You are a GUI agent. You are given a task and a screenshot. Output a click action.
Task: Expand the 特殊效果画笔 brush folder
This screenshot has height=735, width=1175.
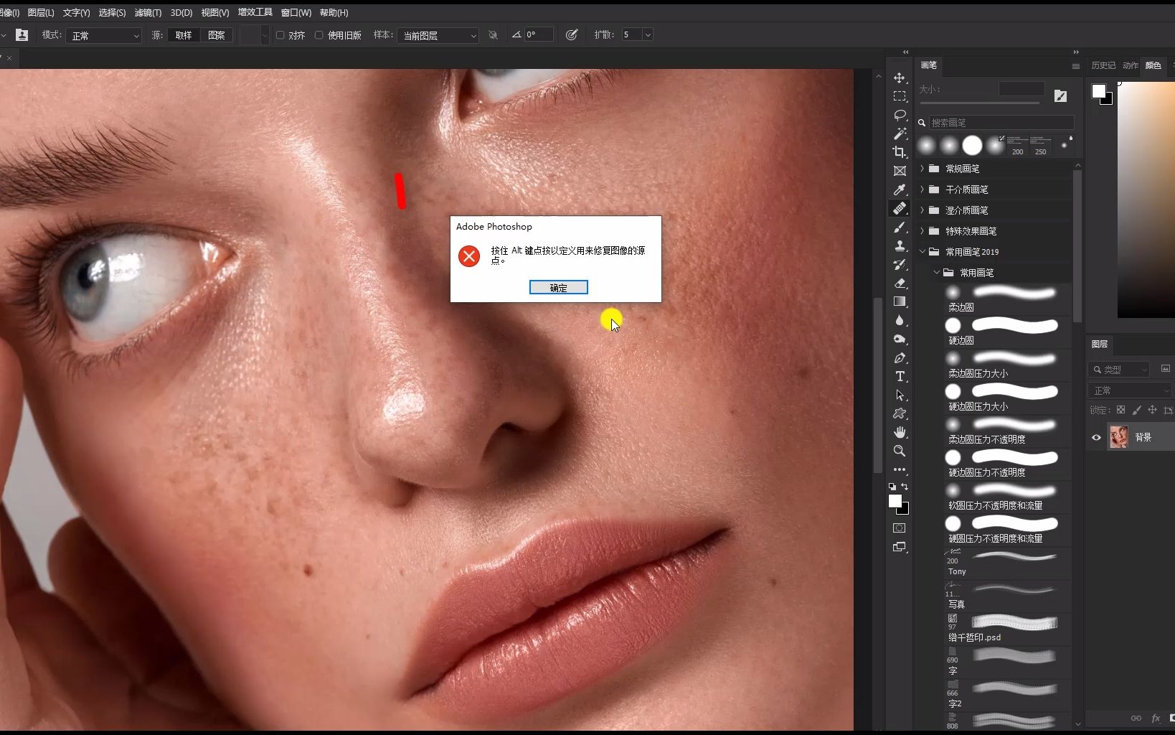[x=922, y=231]
